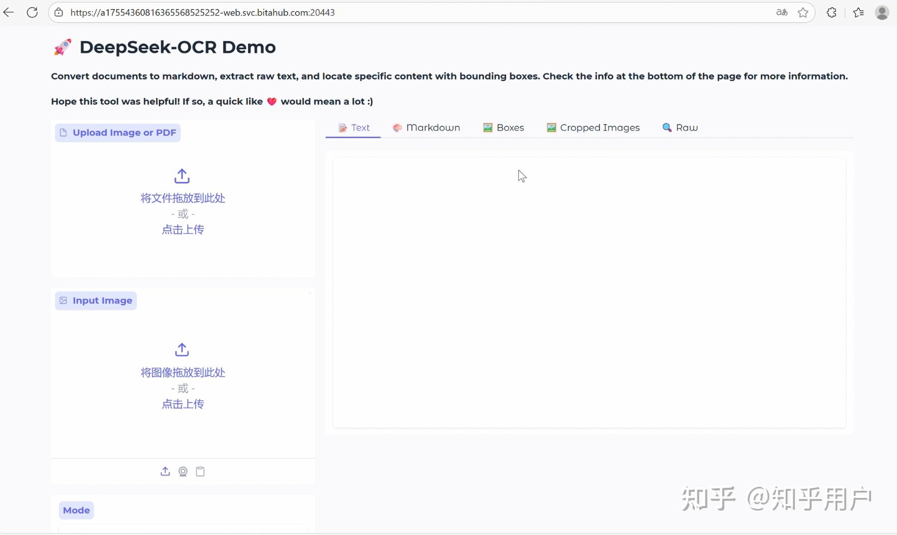897x535 pixels.
Task: Select the upload icon under Input Image
Action: 165,471
